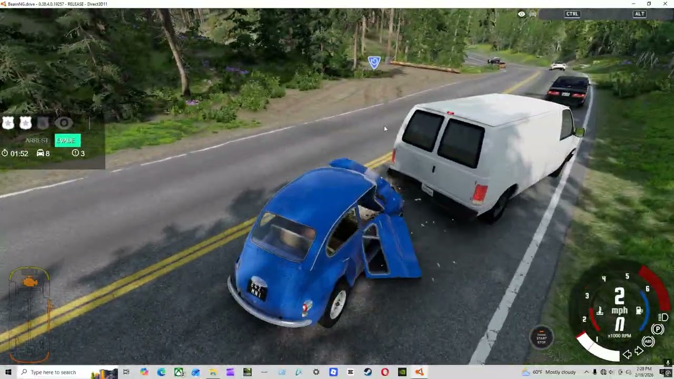
Task: Open Steam from the taskbar
Action: [x=368, y=372]
